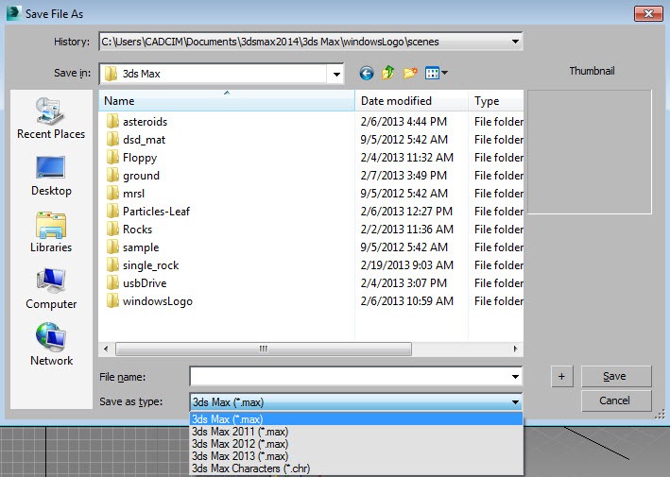Click the windowsLogo folder icon
670x477 pixels.
pos(112,300)
